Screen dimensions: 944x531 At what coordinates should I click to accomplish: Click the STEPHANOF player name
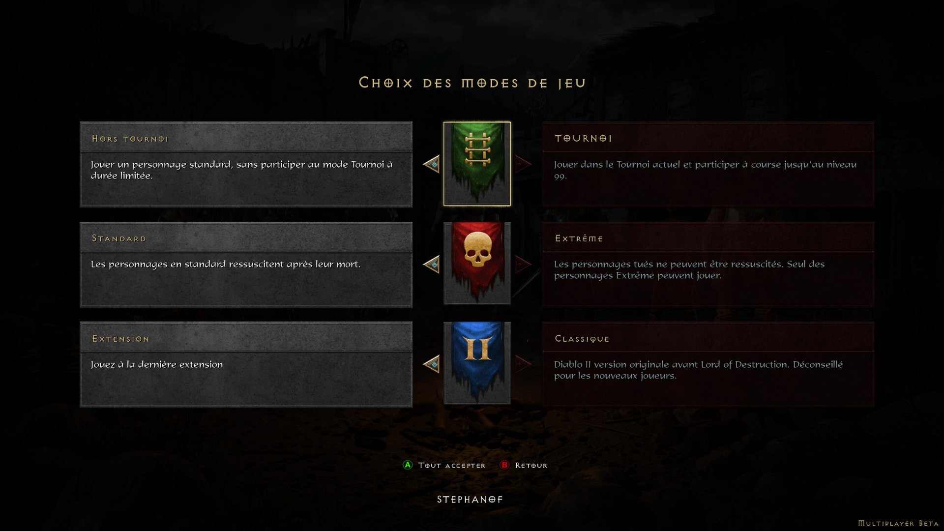[470, 500]
